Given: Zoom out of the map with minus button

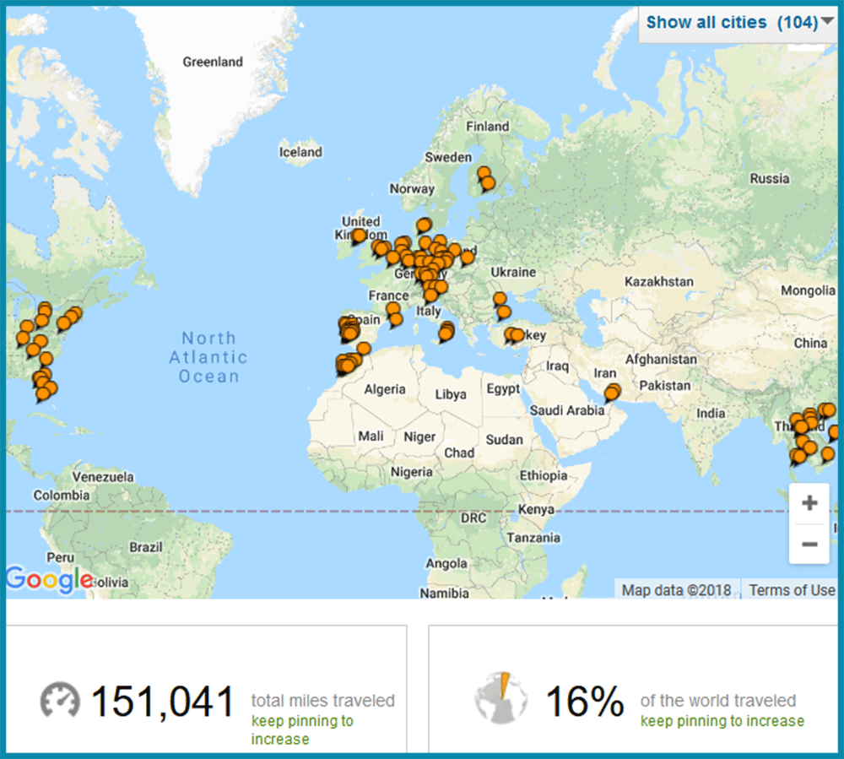Looking at the screenshot, I should click(809, 544).
